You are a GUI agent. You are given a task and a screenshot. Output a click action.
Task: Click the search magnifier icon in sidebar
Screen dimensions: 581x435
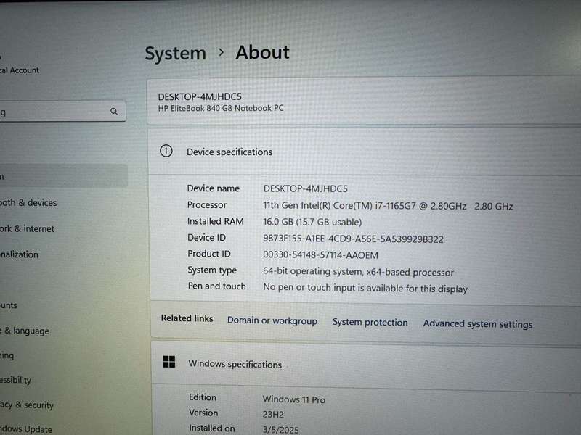(114, 112)
